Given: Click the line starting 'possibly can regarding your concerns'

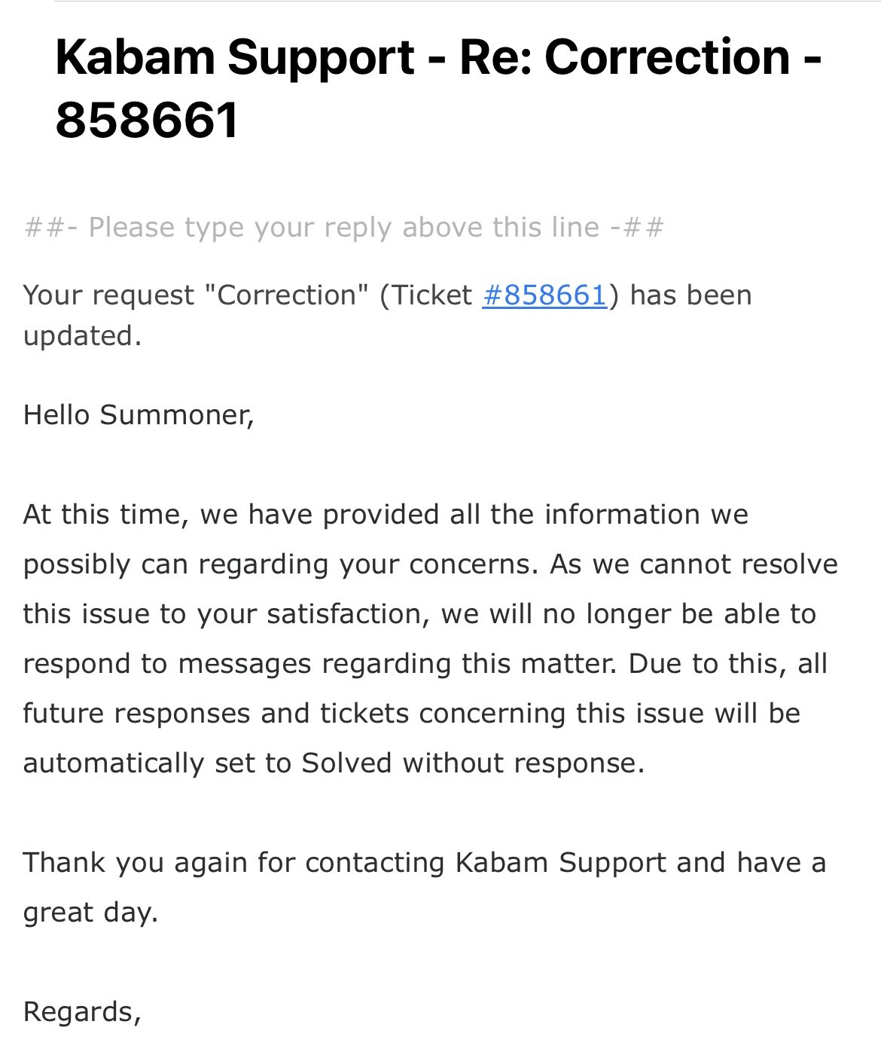Looking at the screenshot, I should [x=431, y=564].
